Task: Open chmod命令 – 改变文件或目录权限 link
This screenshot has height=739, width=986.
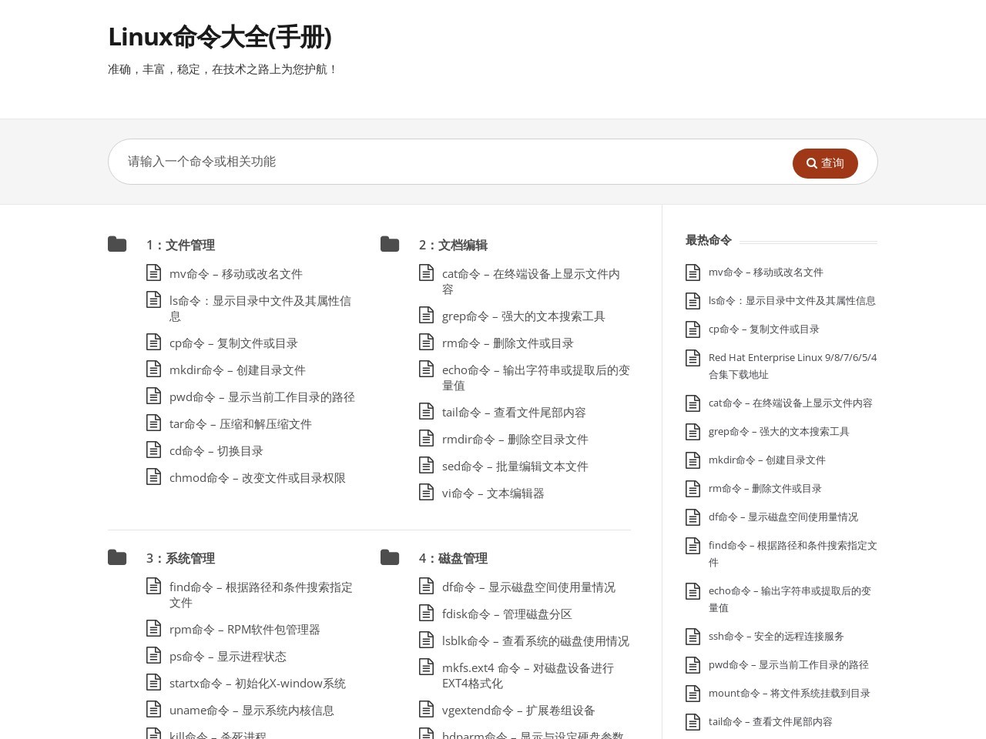Action: pos(257,478)
